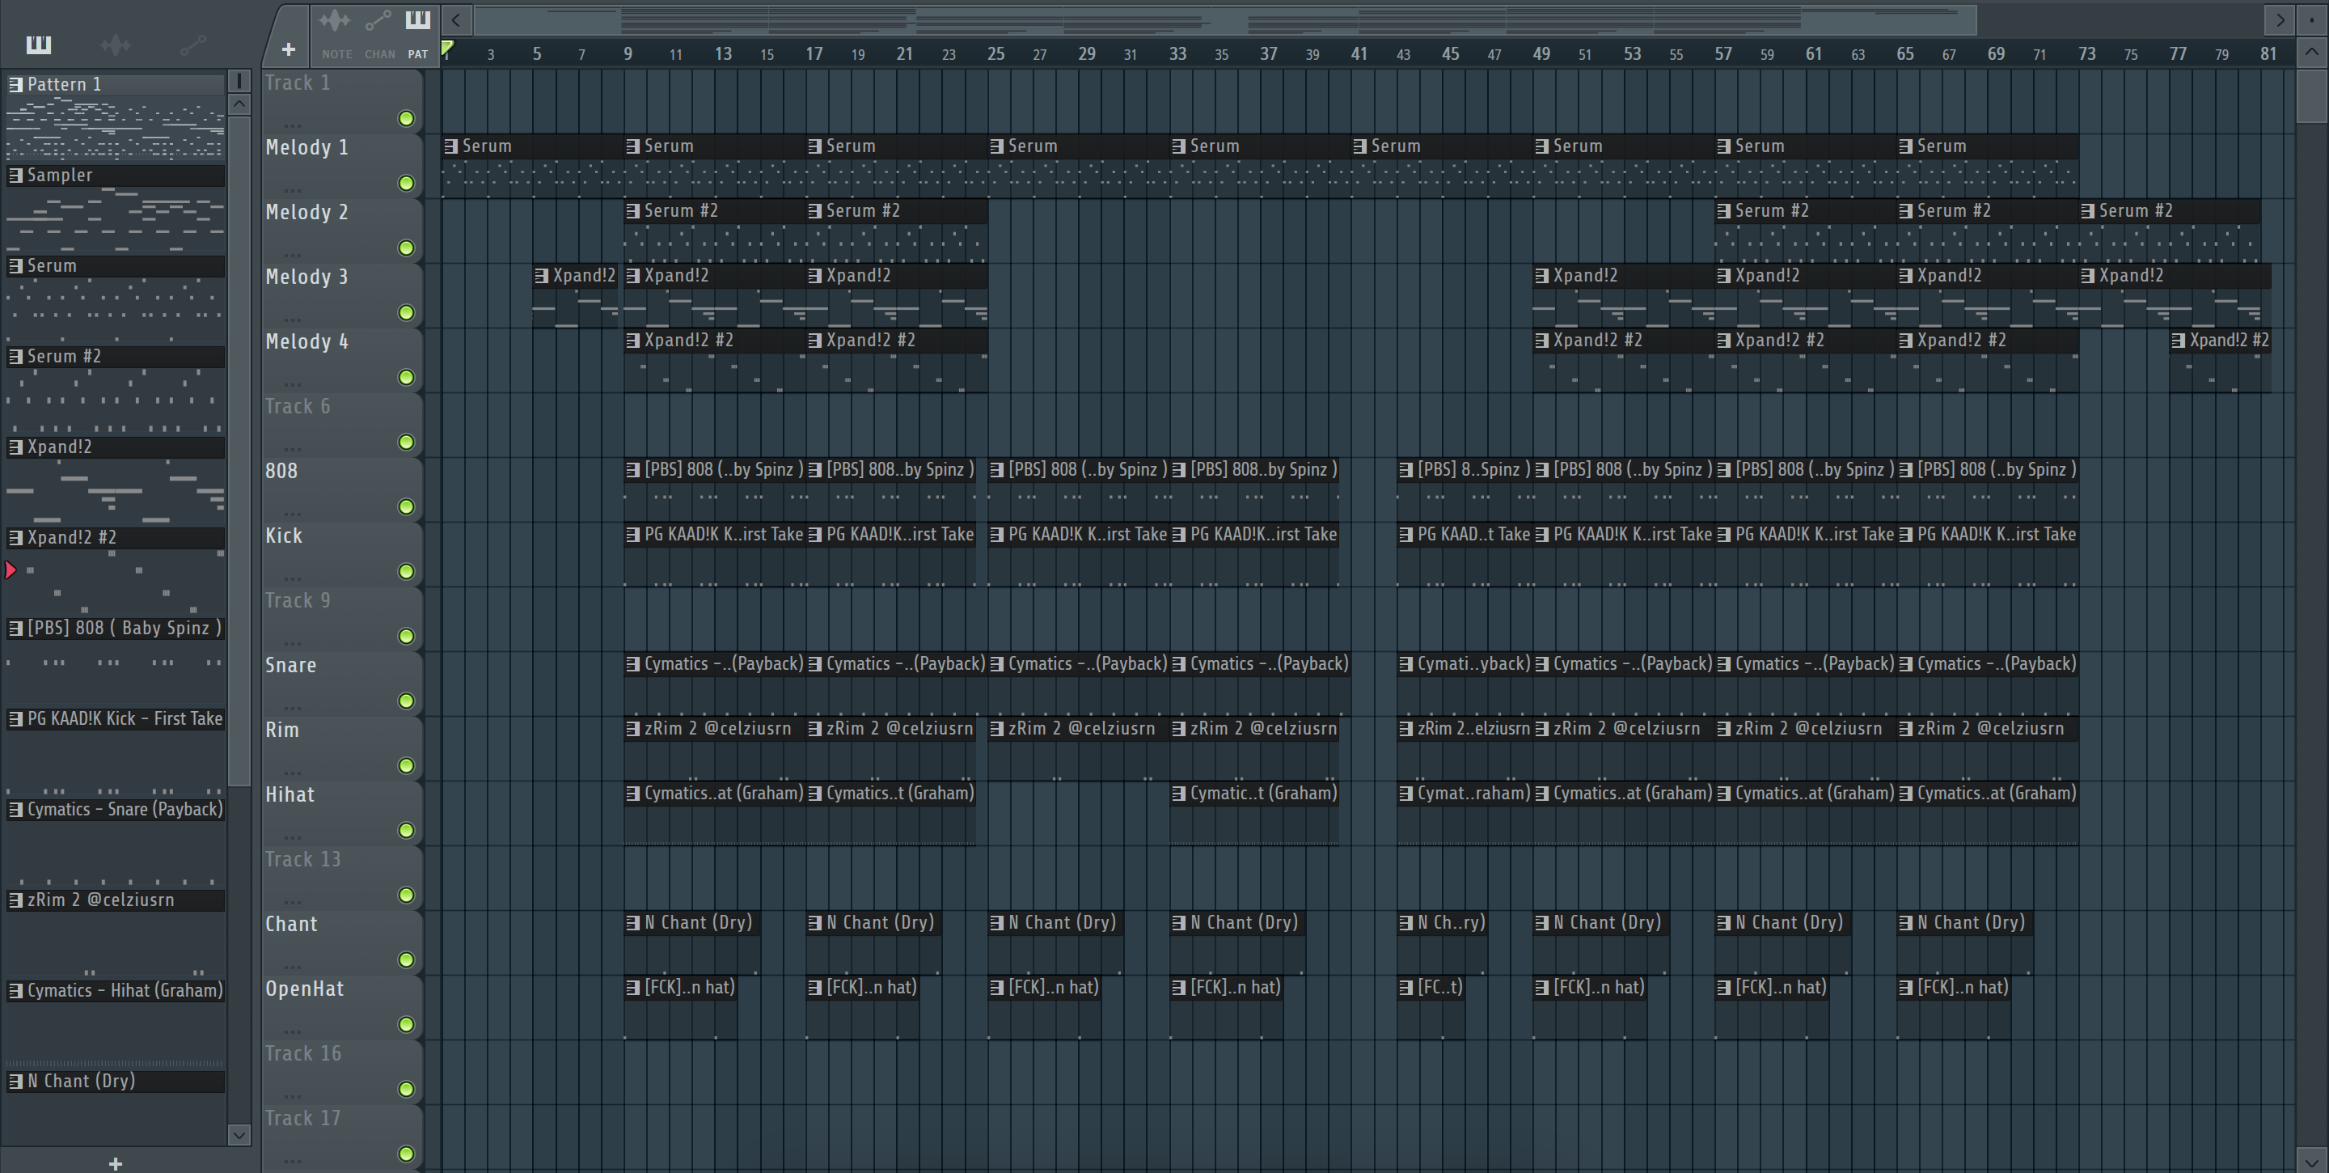Mute the Snare track
The image size is (2329, 1173).
[x=407, y=701]
